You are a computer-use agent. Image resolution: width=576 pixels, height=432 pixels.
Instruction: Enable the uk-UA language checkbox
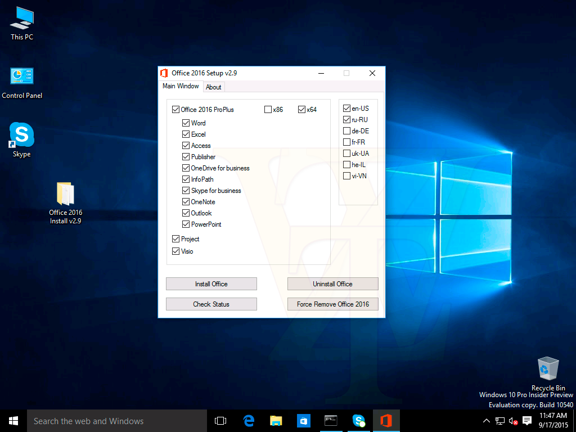(346, 153)
